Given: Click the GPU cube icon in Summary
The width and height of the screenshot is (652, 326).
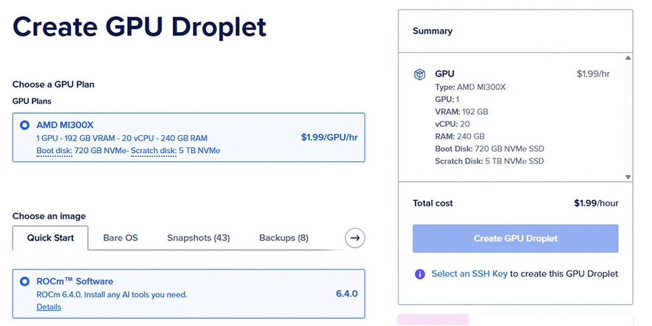Looking at the screenshot, I should 419,74.
